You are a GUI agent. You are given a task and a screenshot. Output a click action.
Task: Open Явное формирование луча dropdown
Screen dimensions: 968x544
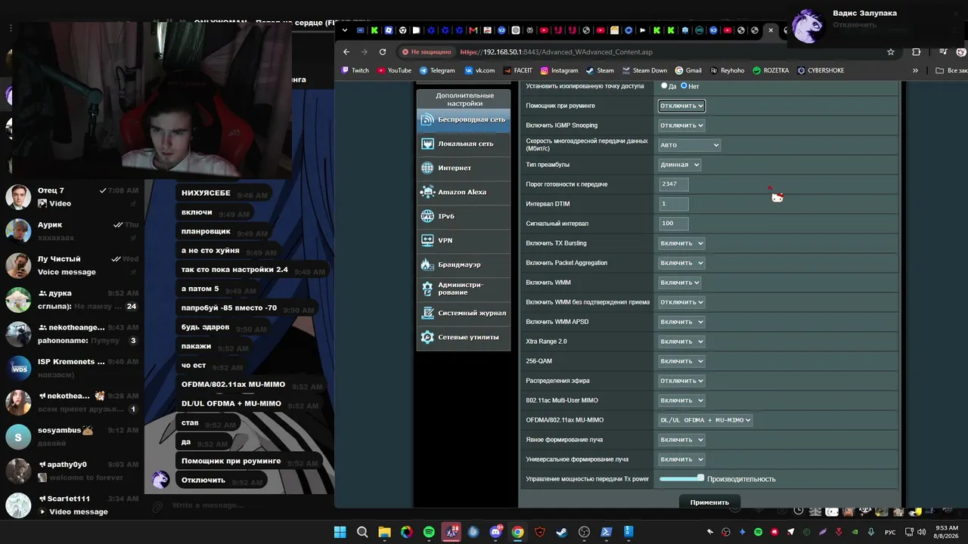[x=681, y=440]
